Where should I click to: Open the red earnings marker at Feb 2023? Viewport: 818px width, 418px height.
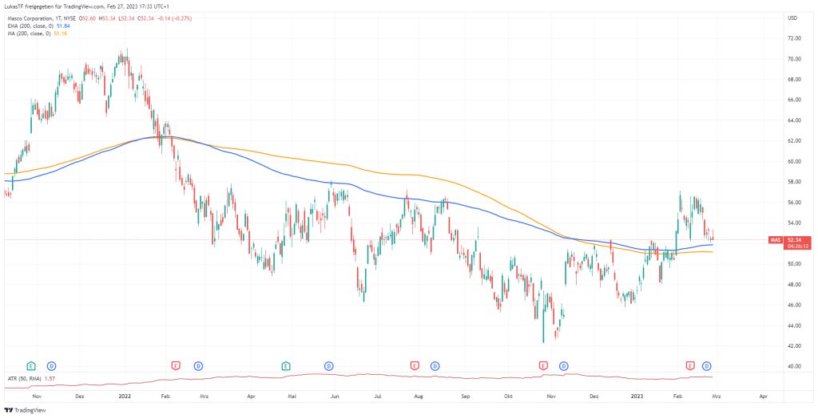(690, 365)
